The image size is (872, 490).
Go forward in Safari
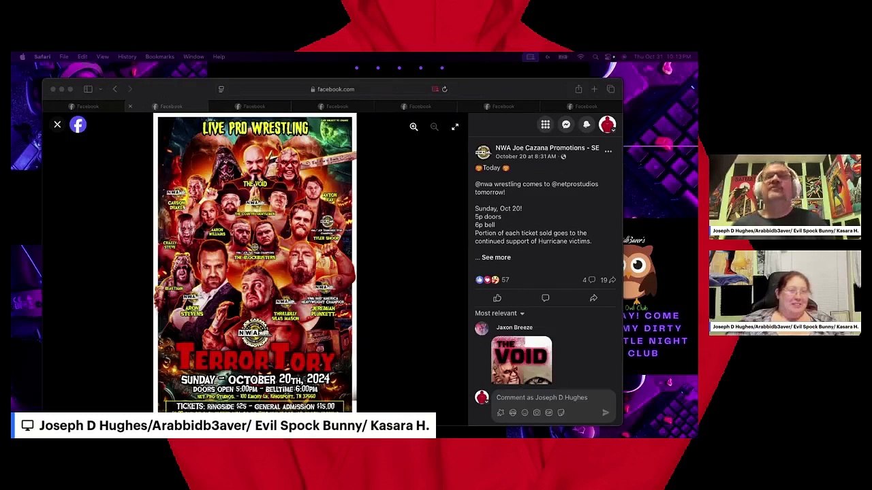[129, 89]
